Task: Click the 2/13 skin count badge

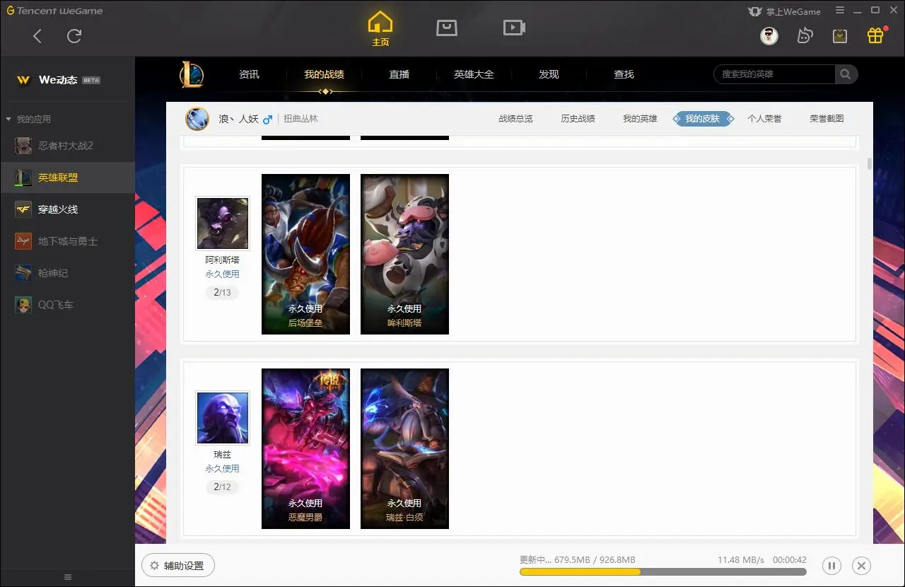Action: [222, 292]
